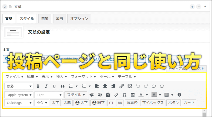This screenshot has width=212, height=117.
Task: Apply background color with highlighted A
Action: [154, 95]
